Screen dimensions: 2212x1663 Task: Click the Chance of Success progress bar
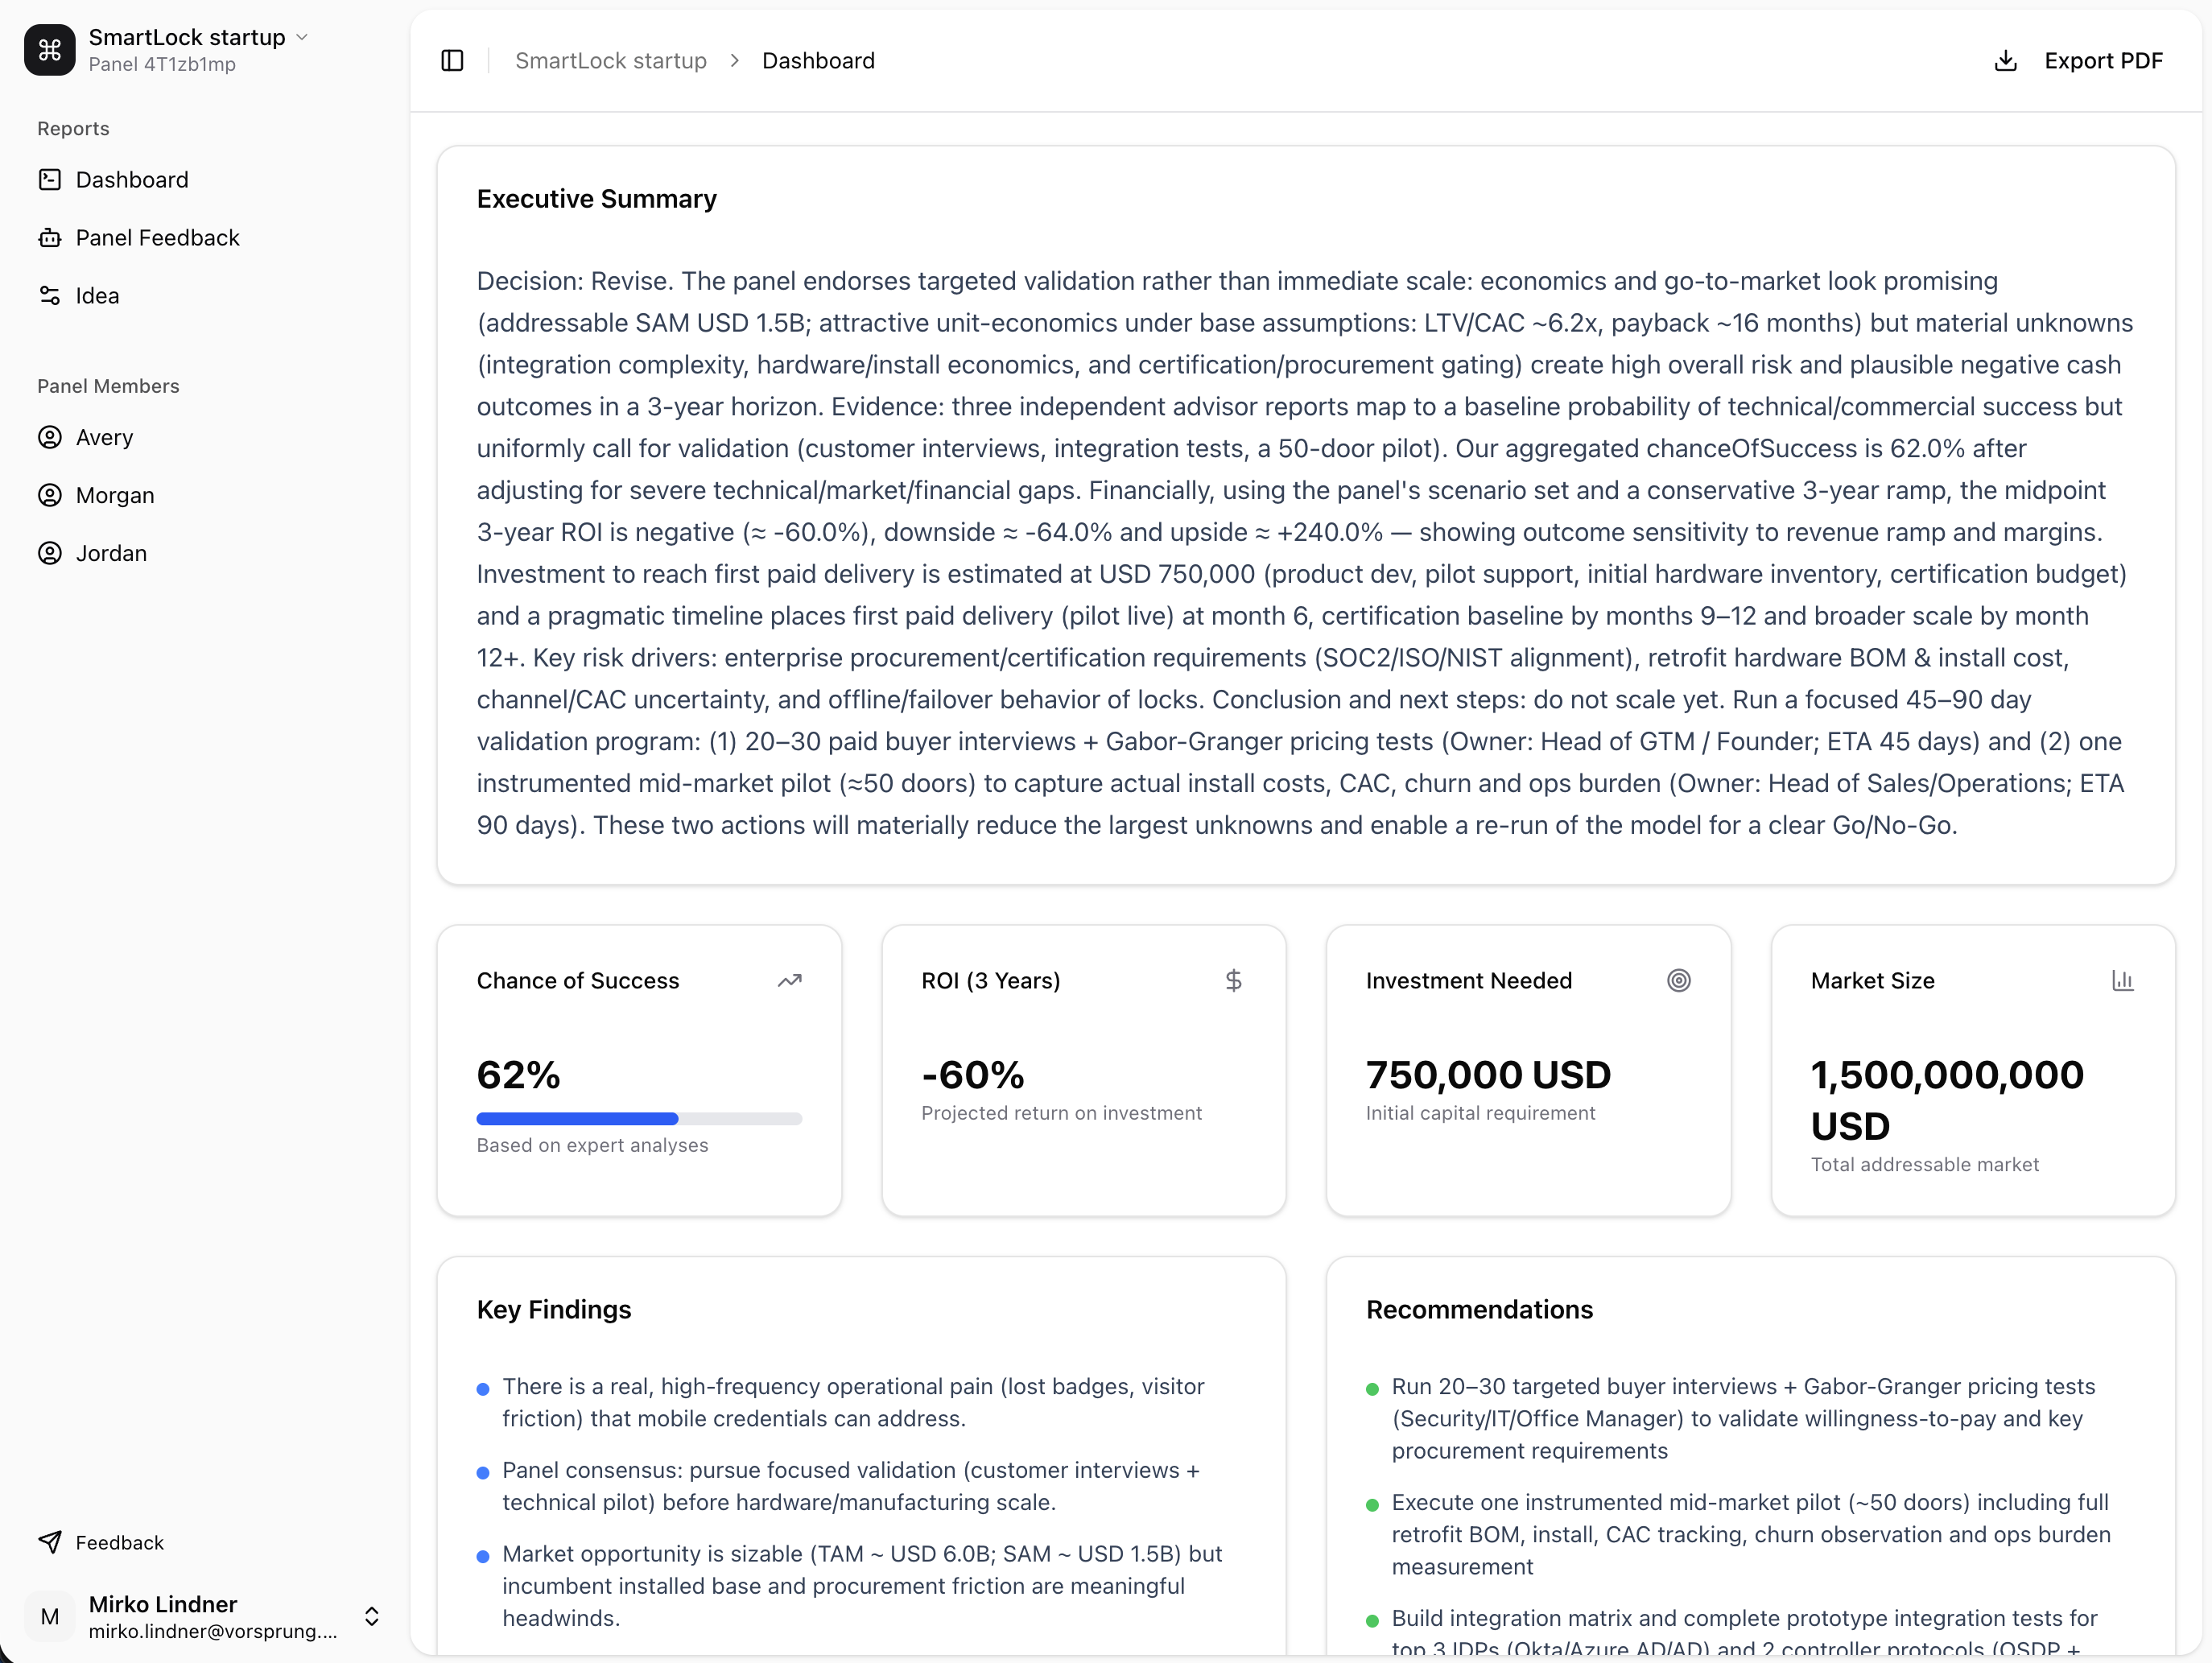(638, 1118)
